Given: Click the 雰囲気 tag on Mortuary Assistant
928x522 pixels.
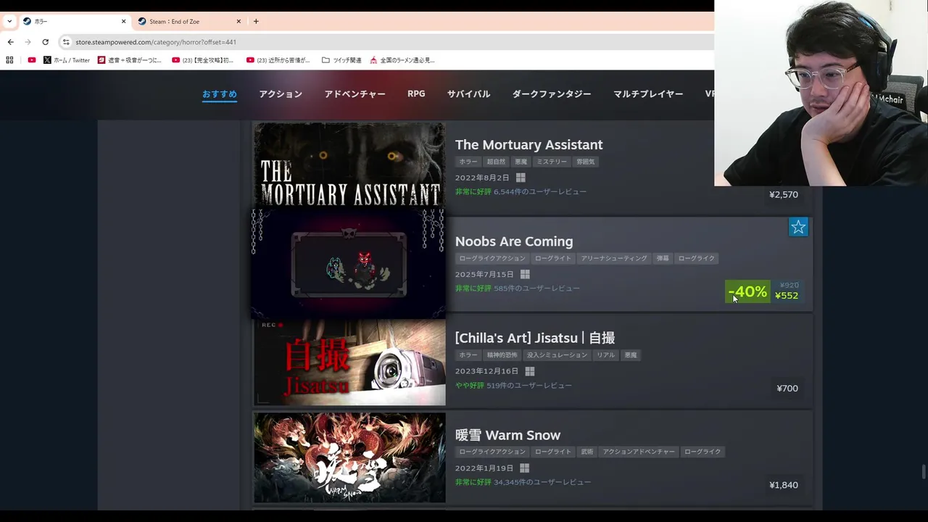Looking at the screenshot, I should 586,162.
